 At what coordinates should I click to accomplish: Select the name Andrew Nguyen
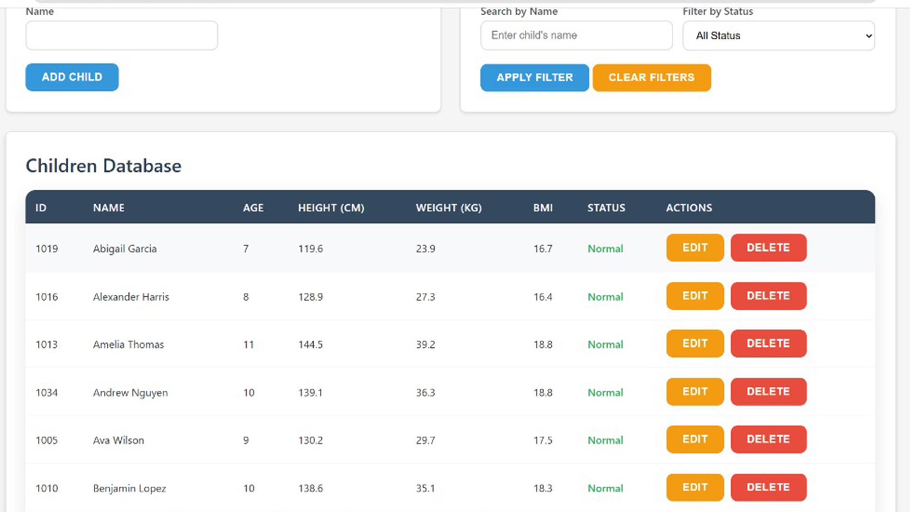(x=130, y=393)
